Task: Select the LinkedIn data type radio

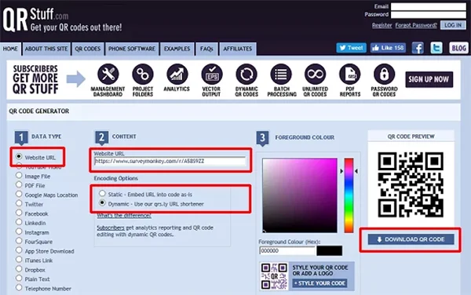Action: click(19, 222)
